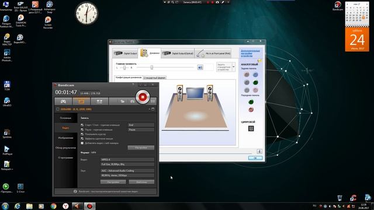The height and width of the screenshot is (210, 374).
Task: Expand the set default device dropdown
Action: click(234, 67)
